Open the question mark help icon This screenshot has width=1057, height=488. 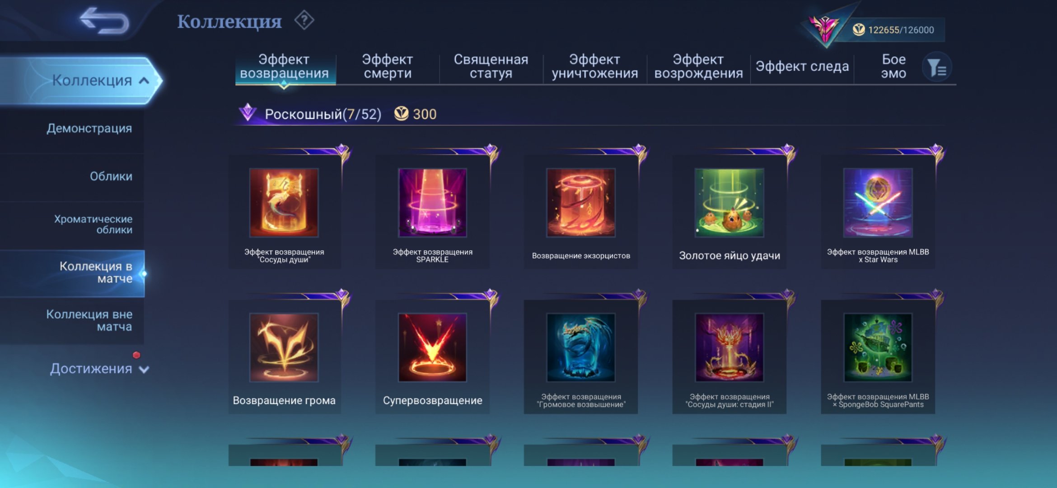click(x=304, y=20)
